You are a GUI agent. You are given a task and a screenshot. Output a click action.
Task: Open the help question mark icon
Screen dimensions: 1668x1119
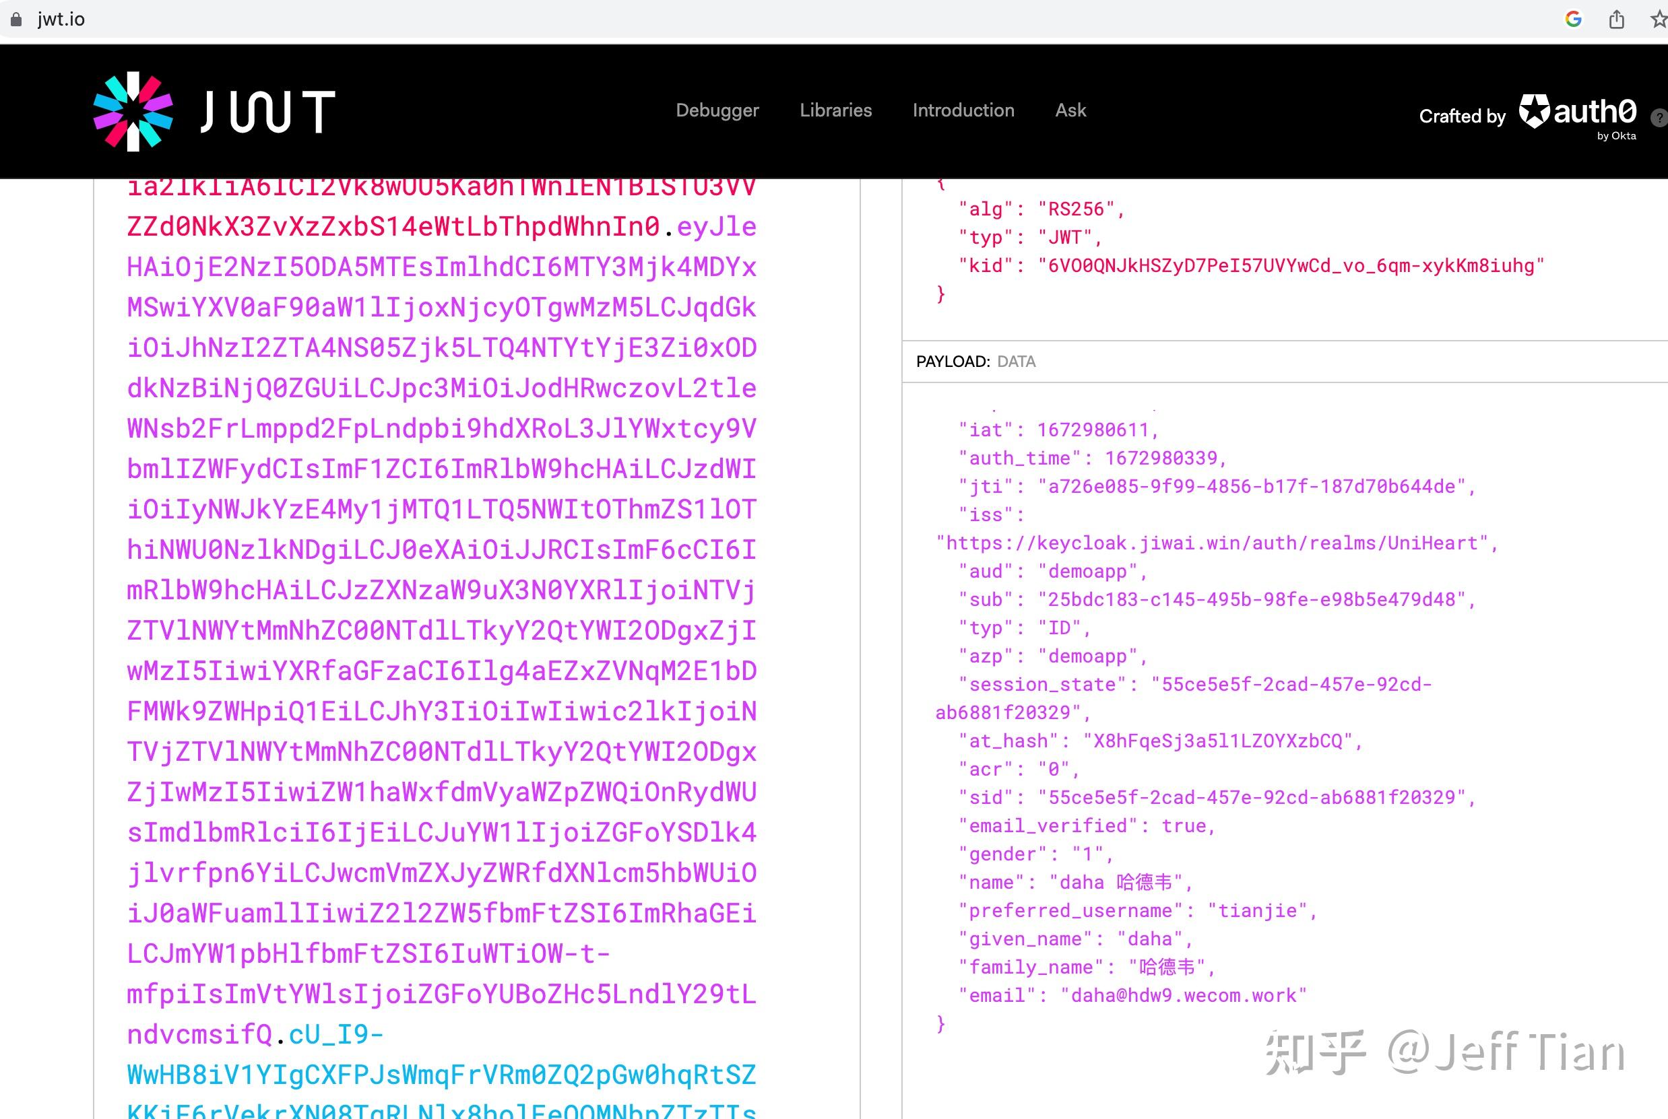point(1659,118)
